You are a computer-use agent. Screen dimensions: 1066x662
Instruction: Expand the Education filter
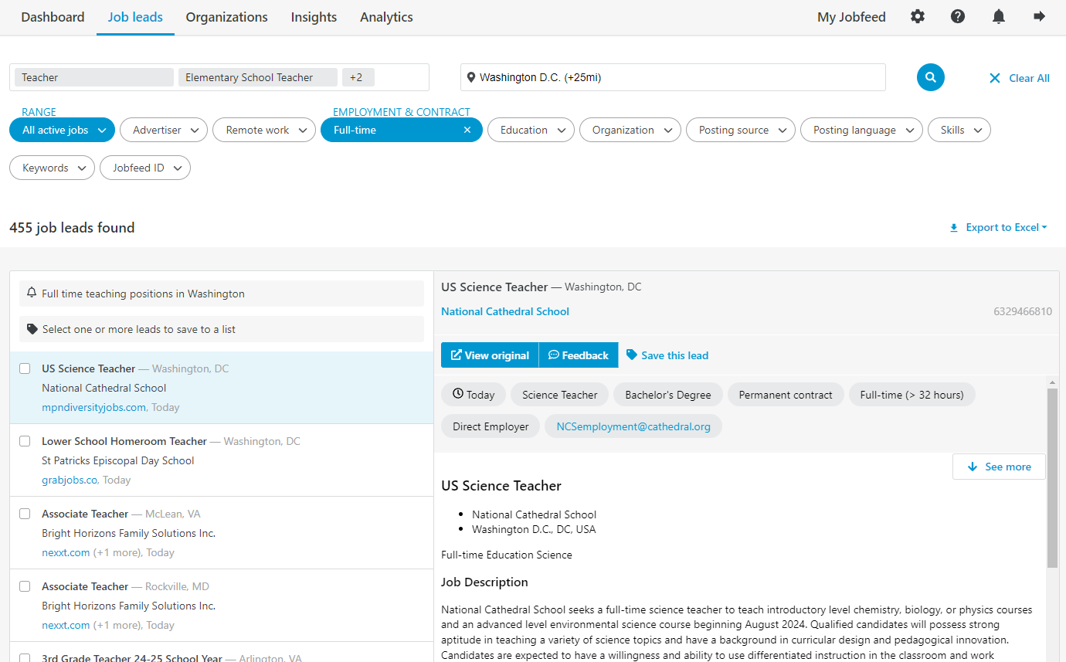click(x=531, y=130)
